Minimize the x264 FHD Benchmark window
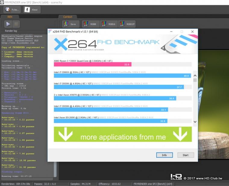229x186 pixels. pyautogui.click(x=171, y=32)
